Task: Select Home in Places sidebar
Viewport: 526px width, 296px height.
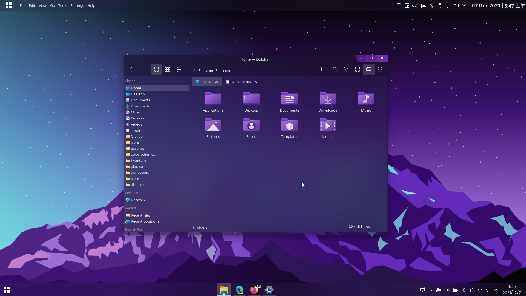Action: tap(157, 88)
